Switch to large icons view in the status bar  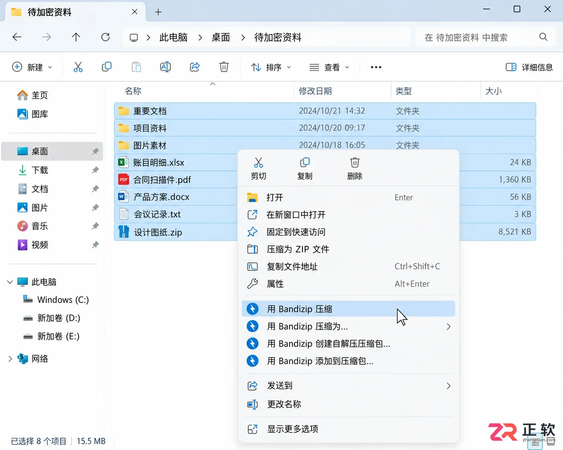point(551,442)
